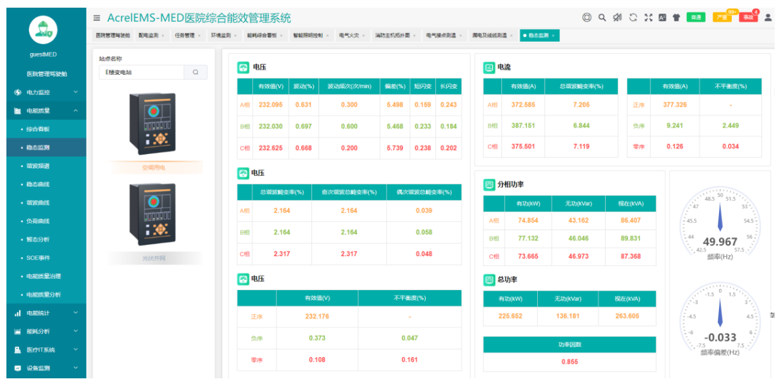Viewport: 783px width, 386px height.
Task: Click the refresh icon in top toolbar
Action: pos(633,18)
